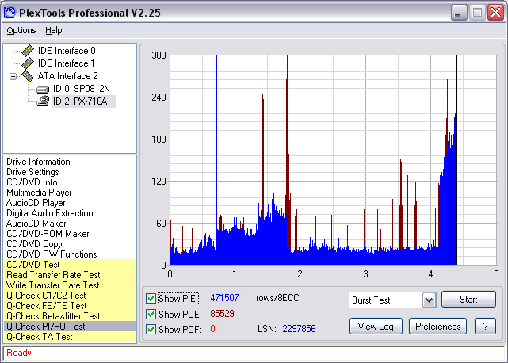Open Drive Settings function

click(x=32, y=172)
